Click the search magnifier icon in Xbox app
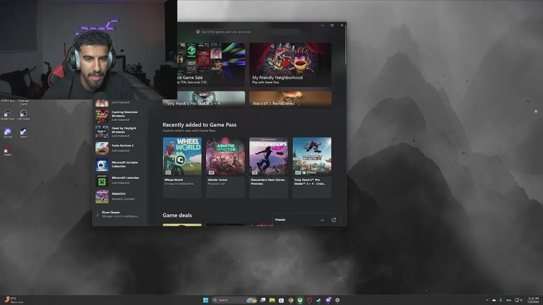Image resolution: width=543 pixels, height=305 pixels. click(x=198, y=32)
